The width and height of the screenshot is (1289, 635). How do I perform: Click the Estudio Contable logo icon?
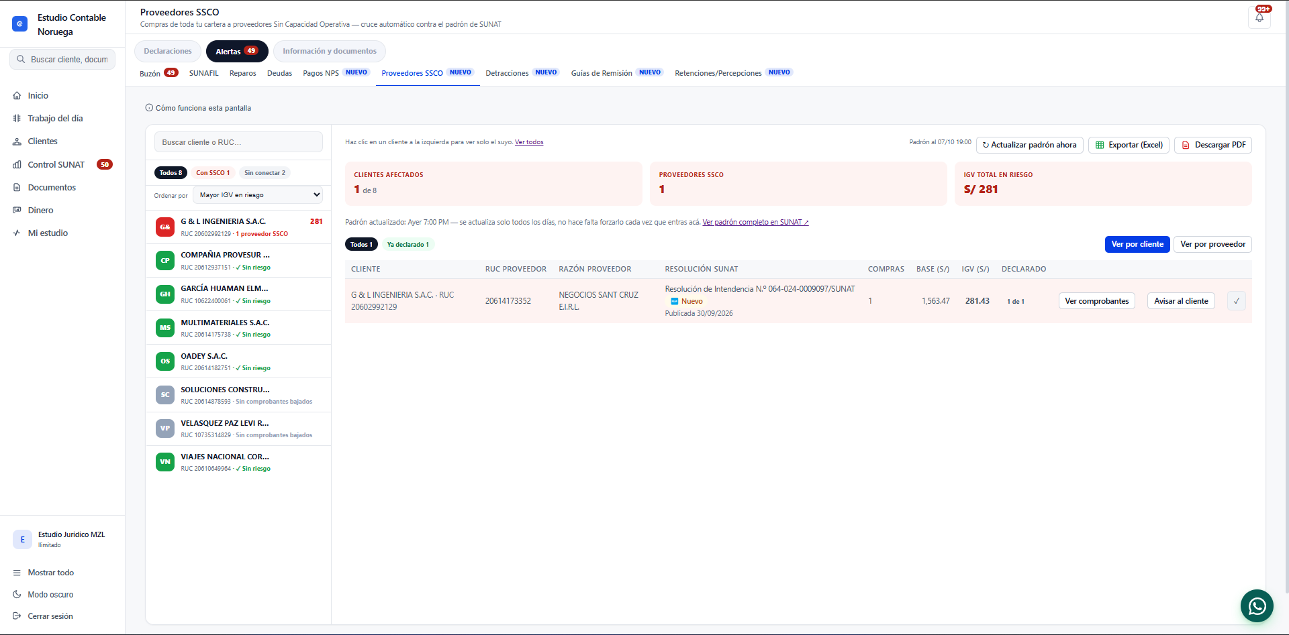pyautogui.click(x=20, y=24)
